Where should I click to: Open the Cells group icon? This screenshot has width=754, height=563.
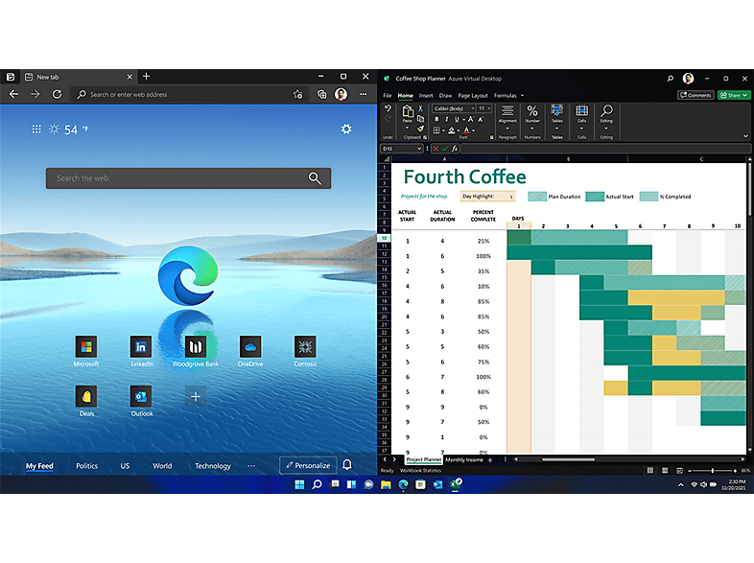click(x=582, y=111)
